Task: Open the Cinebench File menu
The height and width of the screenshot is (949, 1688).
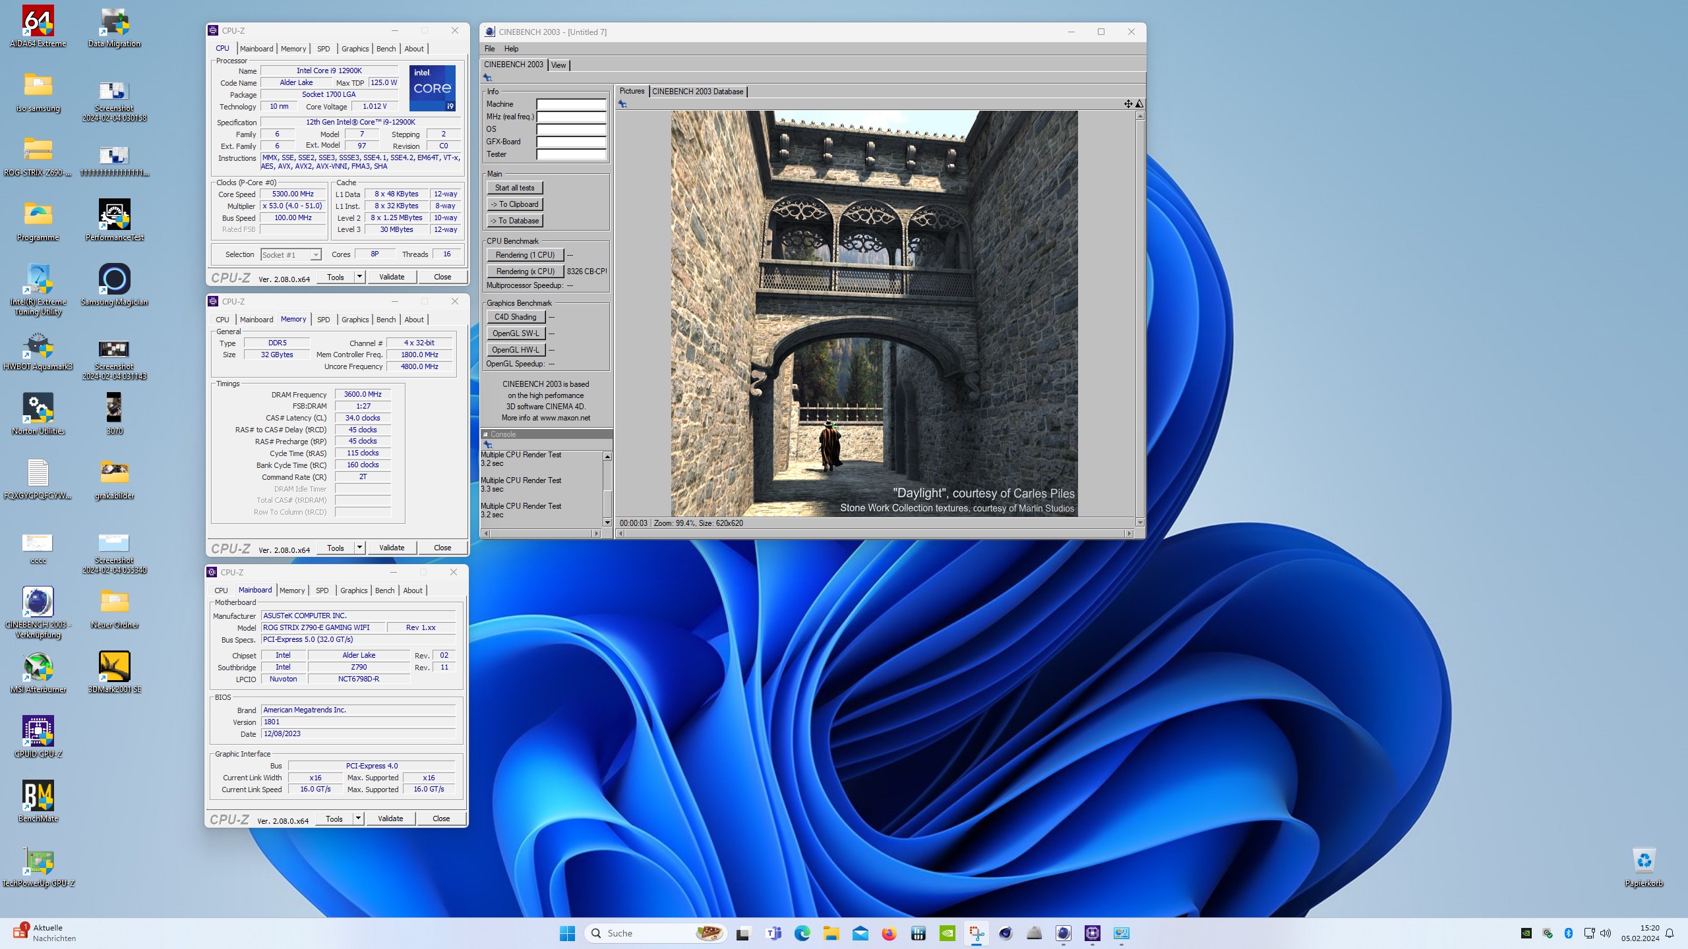Action: (489, 49)
